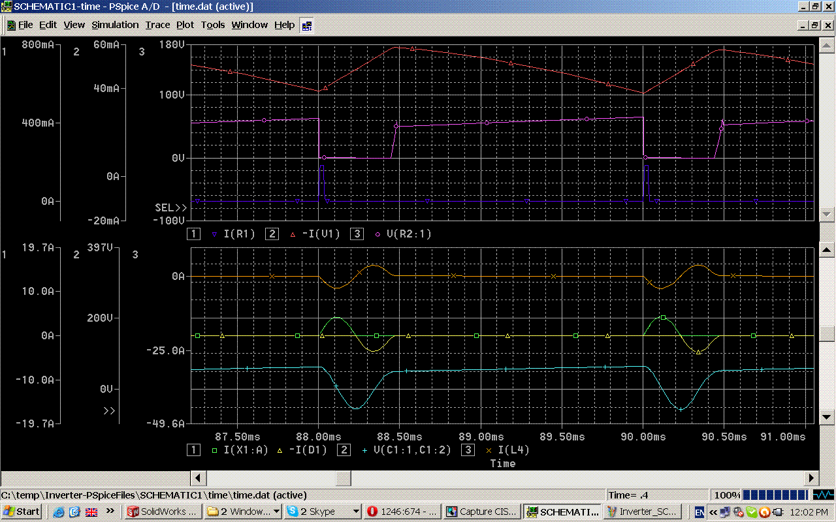The image size is (836, 522).
Task: Click horizontal scrollbar right arrow
Action: point(812,478)
